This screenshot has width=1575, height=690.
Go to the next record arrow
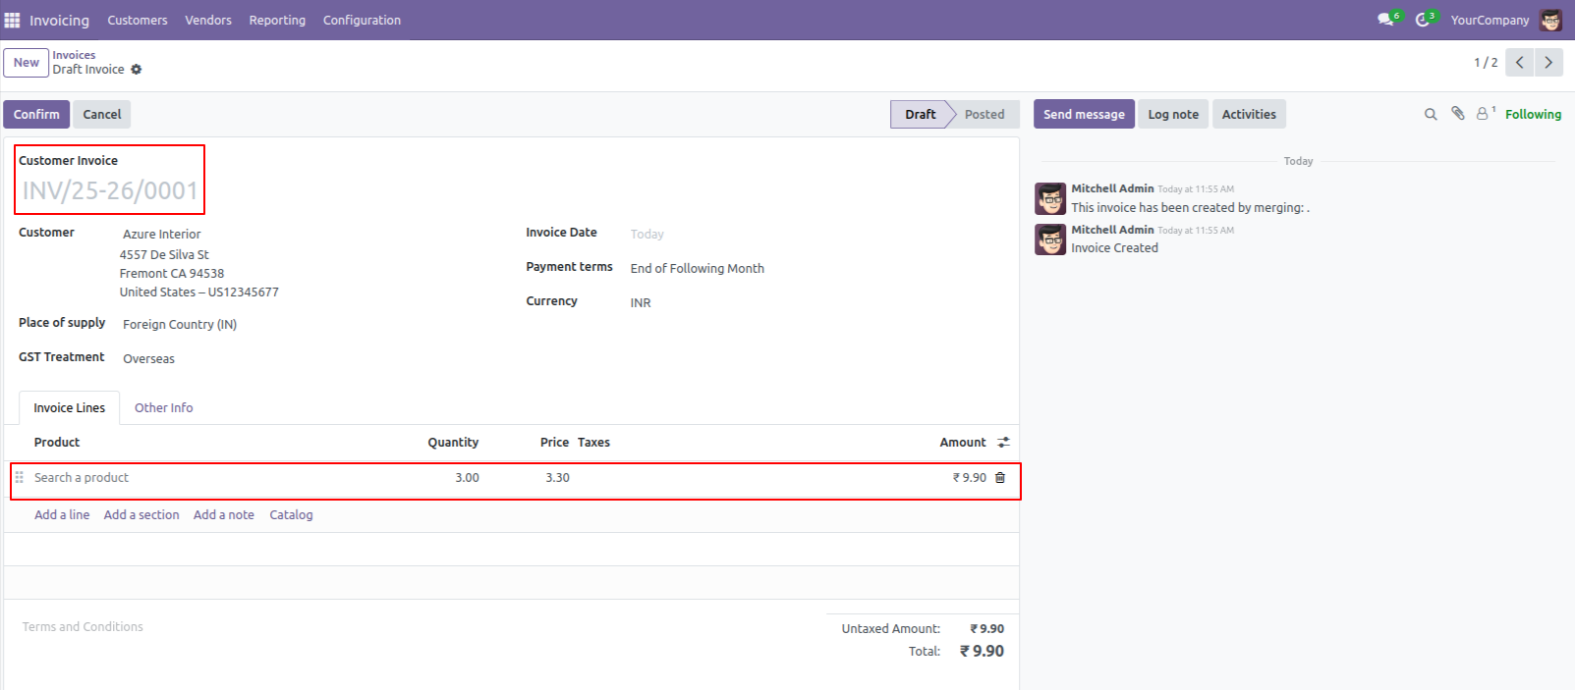(x=1548, y=62)
